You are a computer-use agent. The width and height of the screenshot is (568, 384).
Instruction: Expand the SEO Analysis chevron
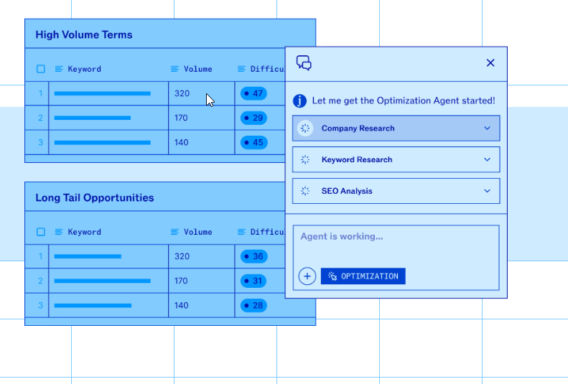(x=487, y=192)
